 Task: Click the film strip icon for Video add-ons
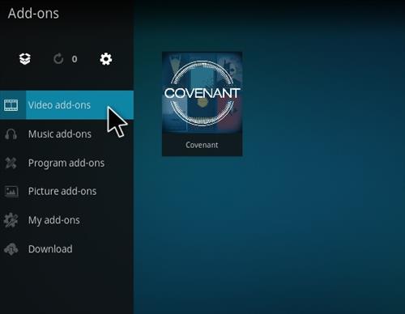pos(11,105)
